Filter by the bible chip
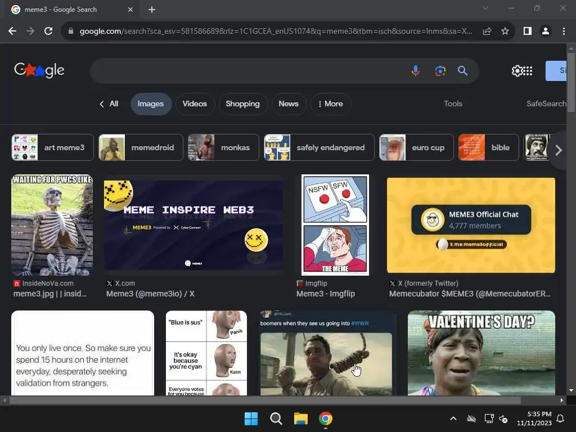This screenshot has width=576, height=432. click(x=489, y=147)
